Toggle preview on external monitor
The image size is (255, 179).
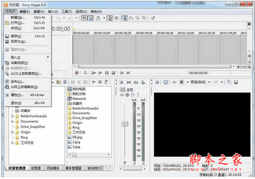pos(166,82)
